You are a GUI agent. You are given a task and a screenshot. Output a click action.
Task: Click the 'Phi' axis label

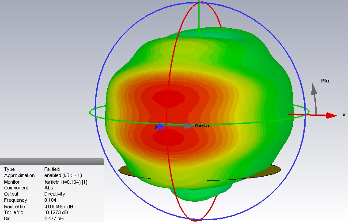point(325,81)
